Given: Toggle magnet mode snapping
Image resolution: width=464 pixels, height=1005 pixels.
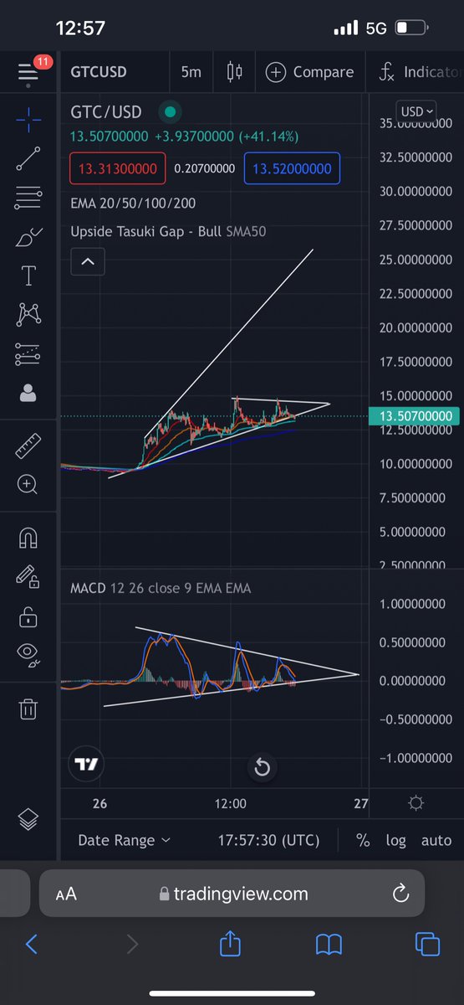Looking at the screenshot, I should pyautogui.click(x=28, y=538).
